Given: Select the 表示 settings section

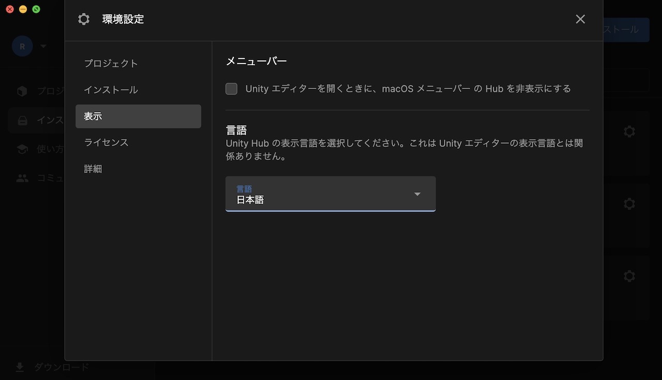Looking at the screenshot, I should pos(93,116).
